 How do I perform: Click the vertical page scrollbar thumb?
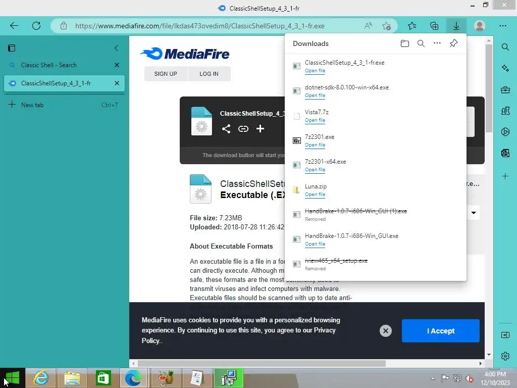pos(489,88)
